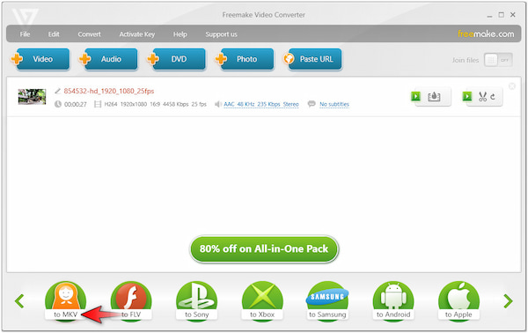Open the Convert menu
This screenshot has width=528, height=333.
89,34
